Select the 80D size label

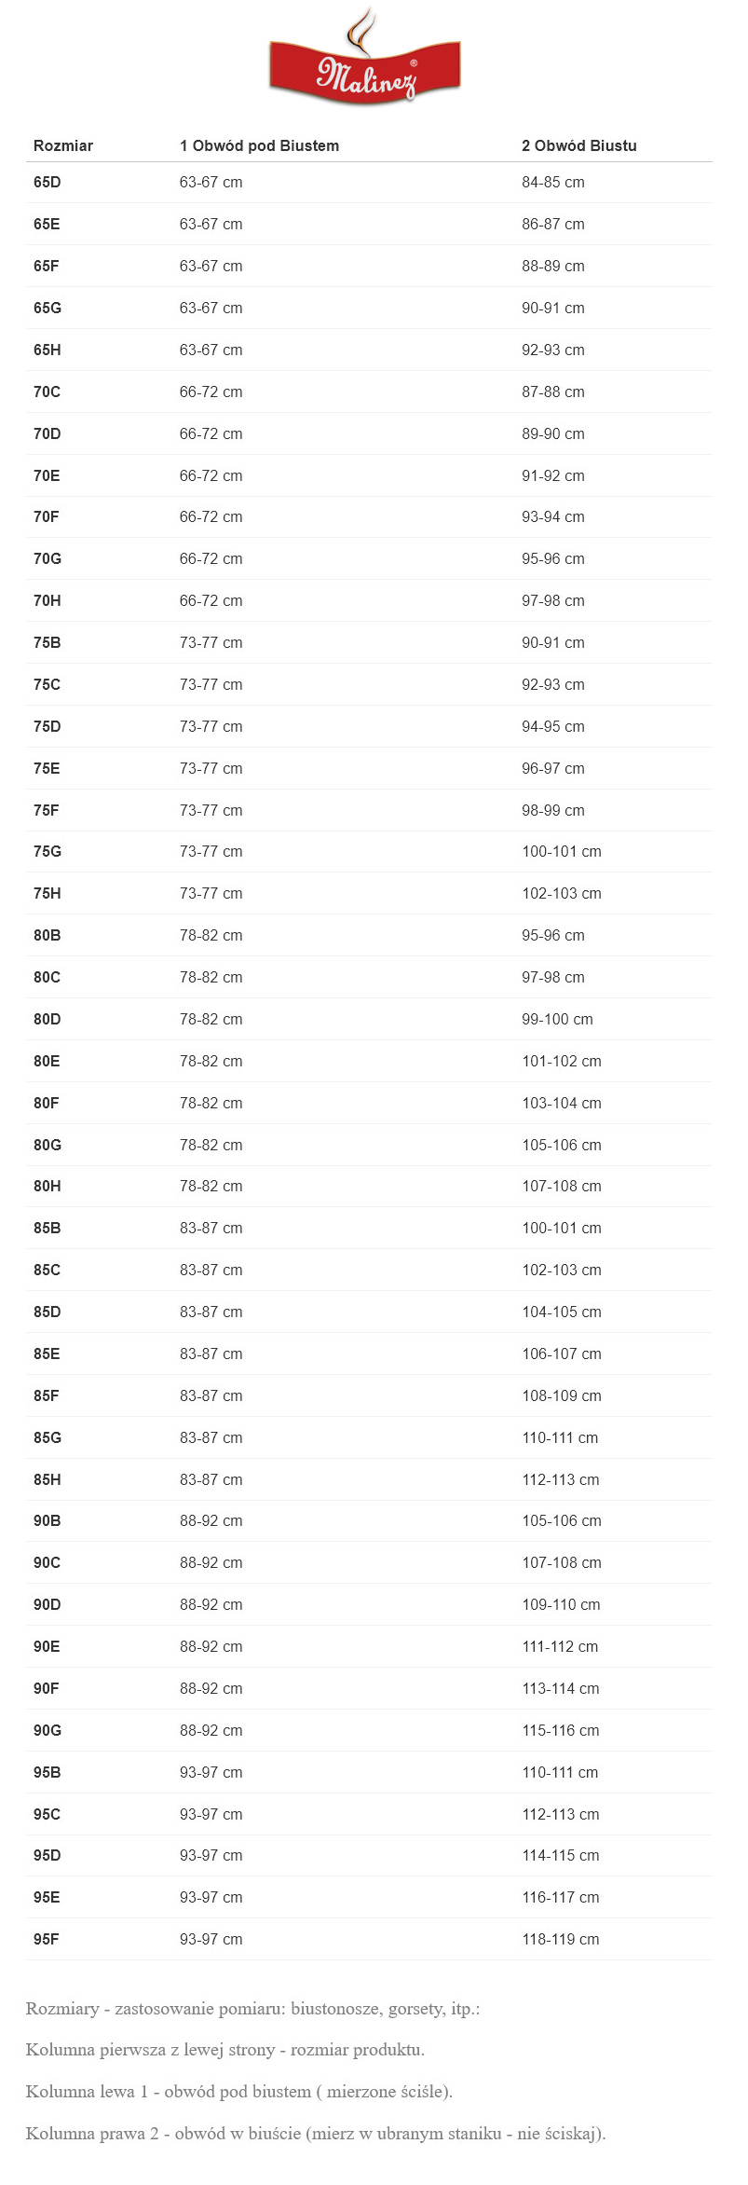[47, 1019]
